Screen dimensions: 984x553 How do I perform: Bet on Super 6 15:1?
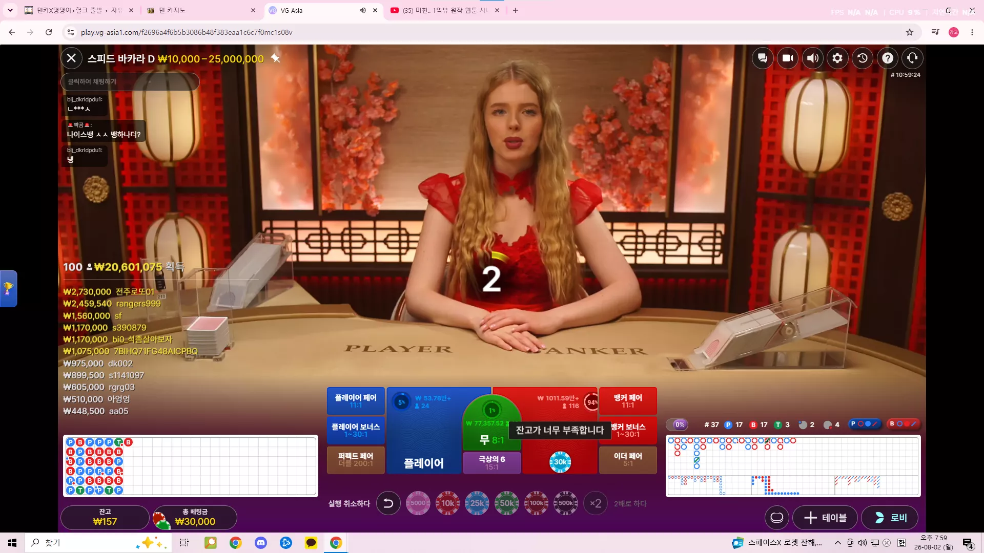492,462
